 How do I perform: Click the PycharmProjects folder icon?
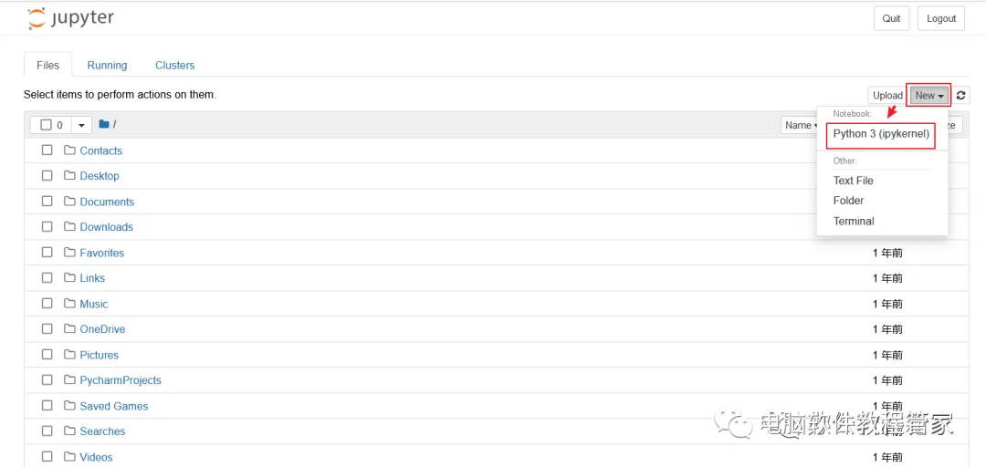[70, 380]
